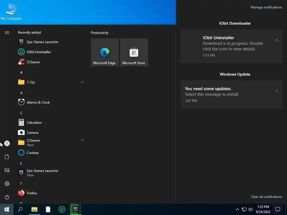The height and width of the screenshot is (215, 287).
Task: Switch to IObit Uninstaller on taskbar
Action: coord(62,209)
